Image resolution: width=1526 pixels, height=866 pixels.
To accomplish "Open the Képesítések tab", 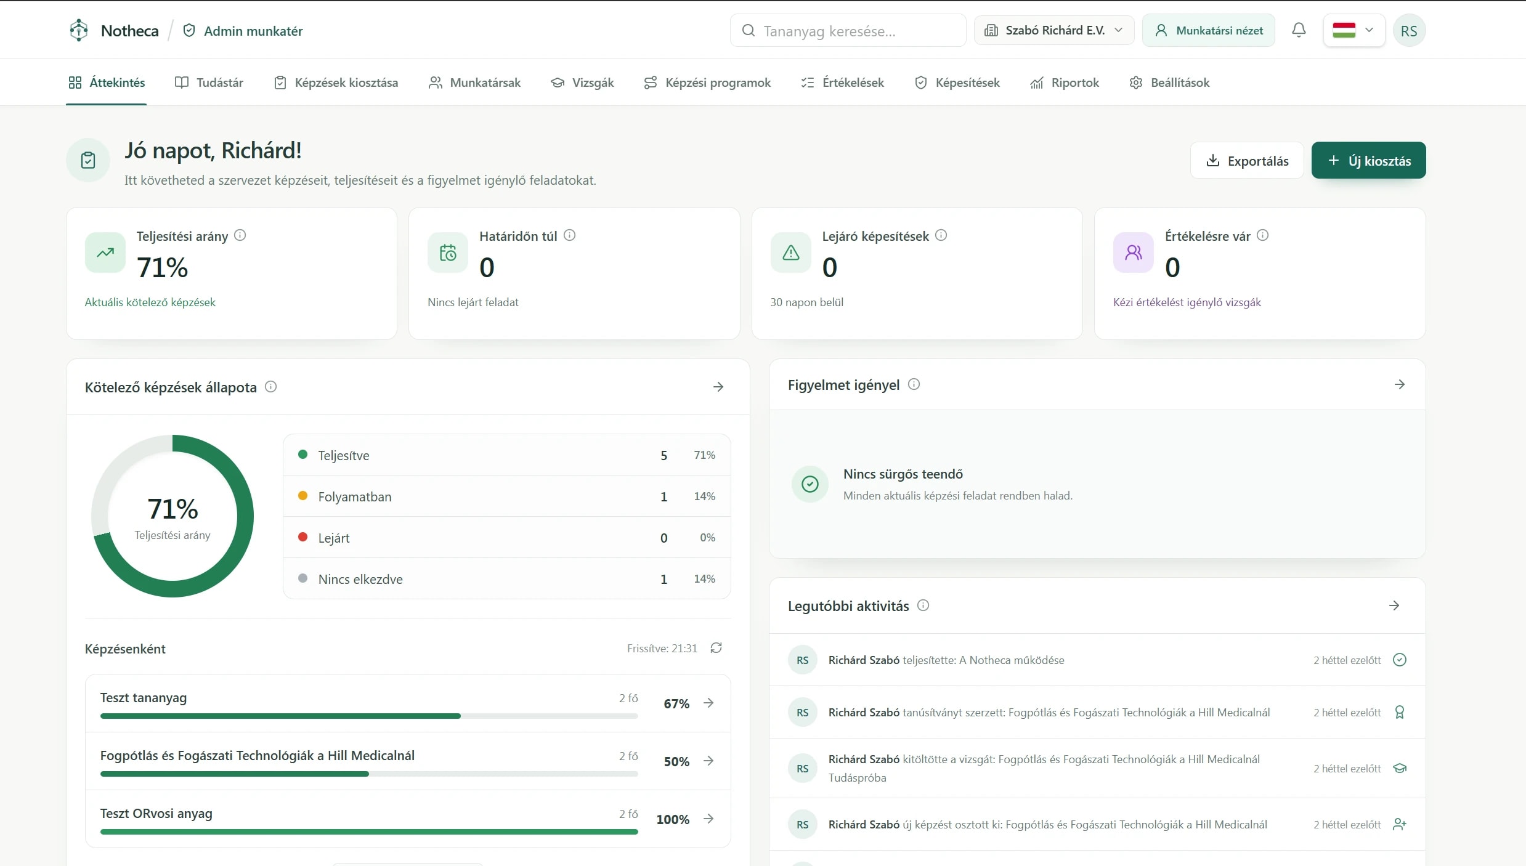I will pos(957,83).
